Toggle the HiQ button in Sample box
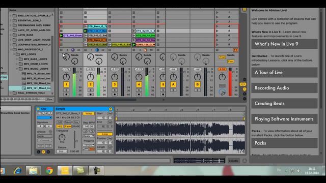 [60, 127]
